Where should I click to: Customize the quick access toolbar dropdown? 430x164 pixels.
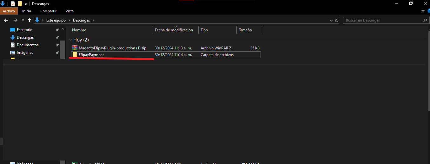[x=26, y=4]
